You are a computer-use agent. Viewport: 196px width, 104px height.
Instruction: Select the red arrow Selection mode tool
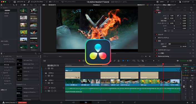click(x=80, y=61)
